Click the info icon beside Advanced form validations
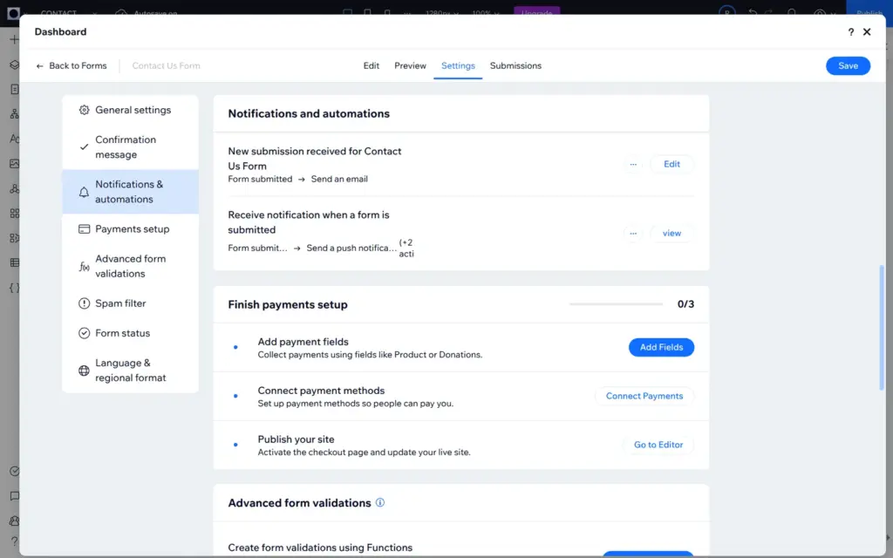Viewport: 893px width, 558px height. tap(380, 503)
